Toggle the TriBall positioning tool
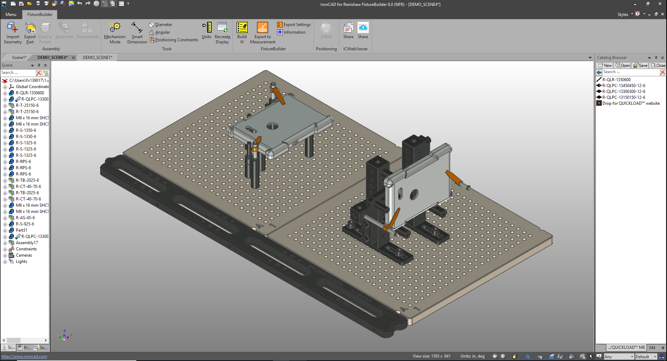 tap(326, 32)
